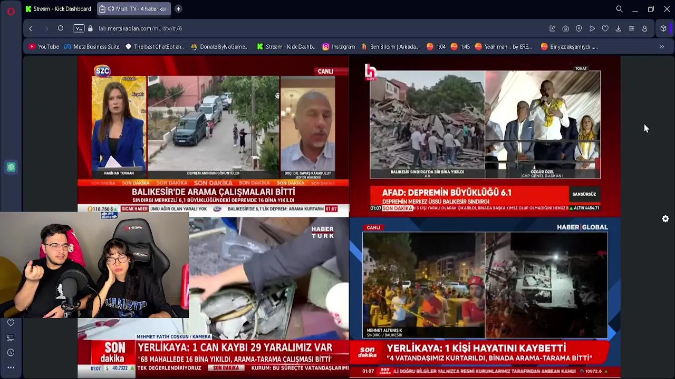Viewport: 675px width, 379px height.
Task: Click the SANSÜRSÜZ label on Halk TV
Action: (584, 194)
